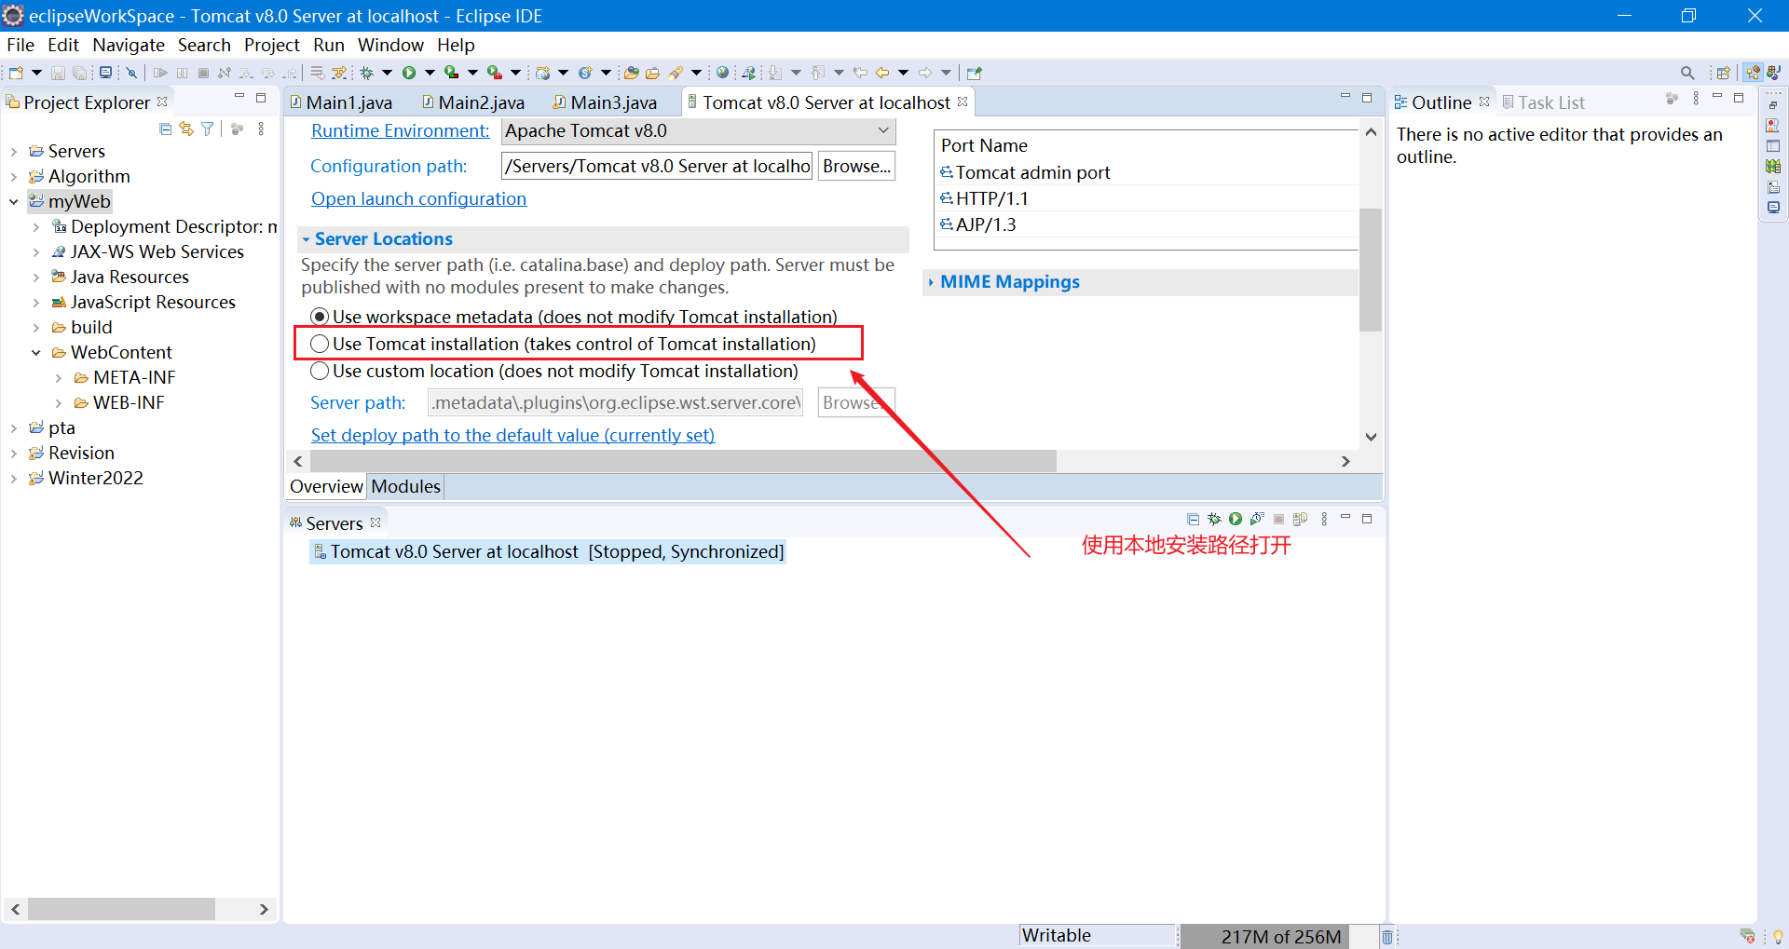Collapse the myWeb project tree node
Viewport: 1789px width, 949px height.
point(14,201)
